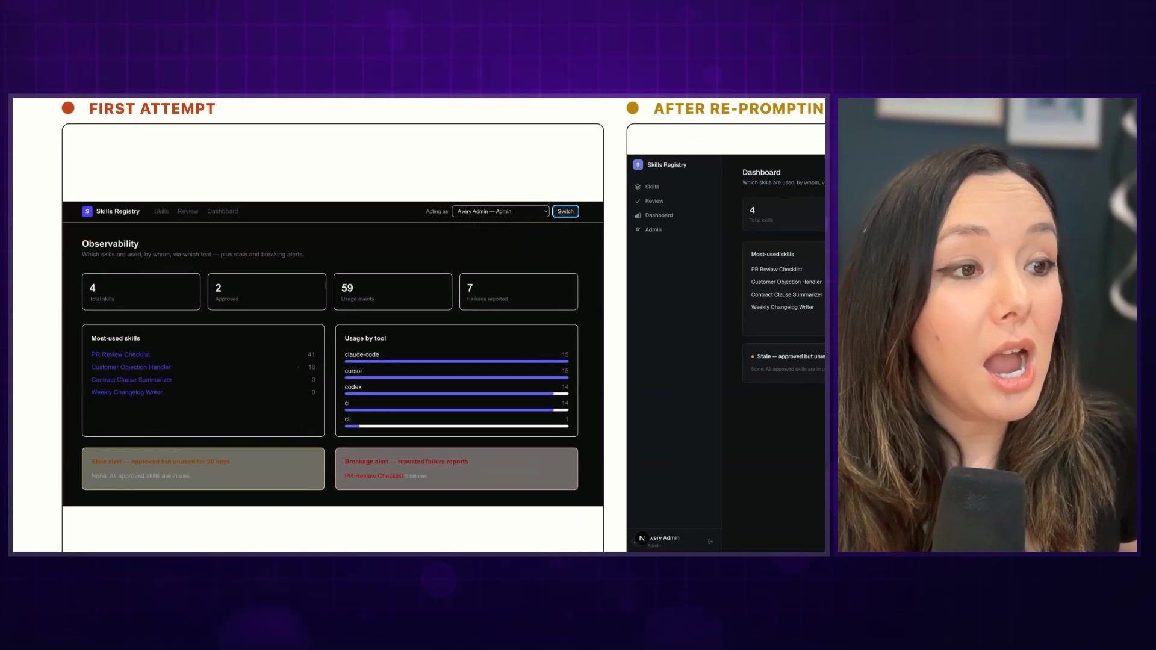Click 'None. All approved skills are in use.' text
The height and width of the screenshot is (650, 1156).
coord(141,476)
